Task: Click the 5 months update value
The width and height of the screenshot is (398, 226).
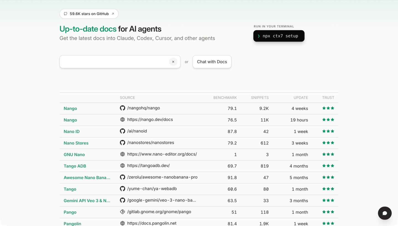Action: [299, 178]
